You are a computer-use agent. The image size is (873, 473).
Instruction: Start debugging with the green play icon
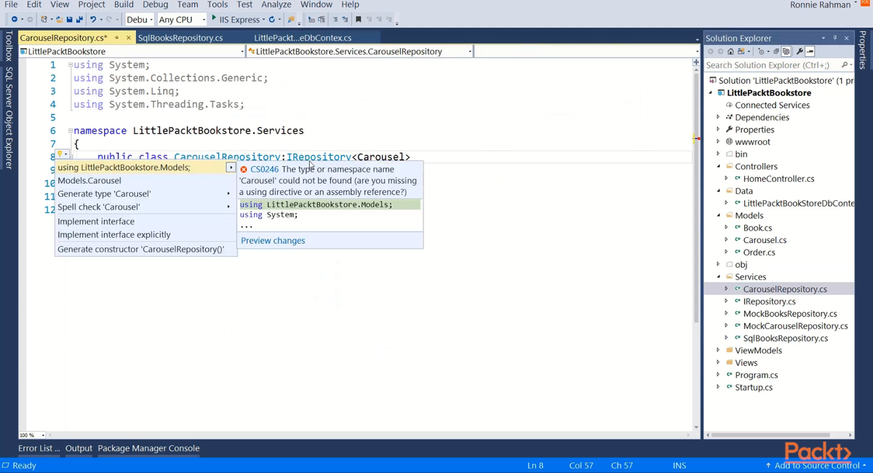coord(214,18)
